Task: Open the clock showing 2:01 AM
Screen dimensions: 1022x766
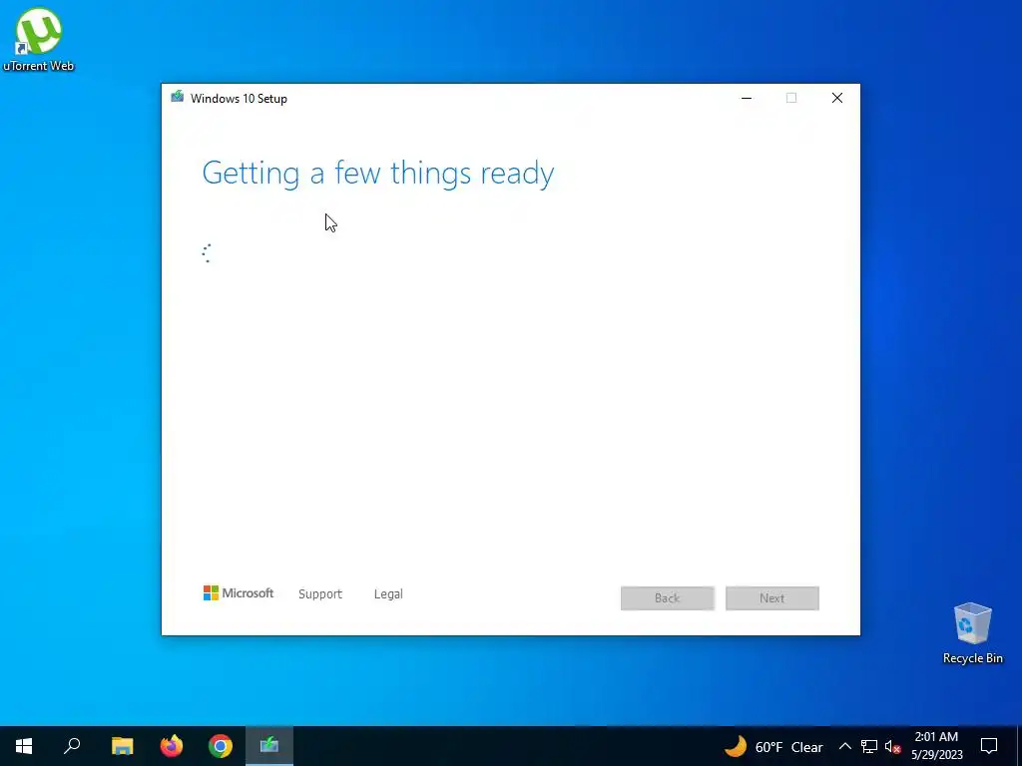Action: tap(936, 746)
